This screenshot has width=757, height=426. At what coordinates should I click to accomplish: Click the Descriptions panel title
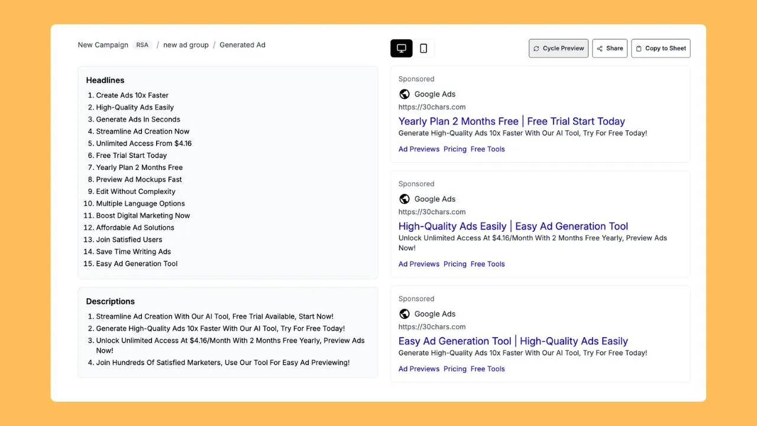111,301
